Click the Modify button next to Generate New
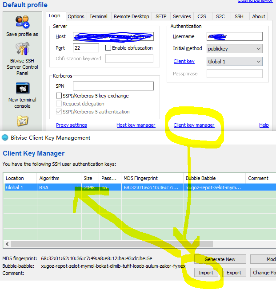The image size is (276, 289). pyautogui.click(x=263, y=259)
